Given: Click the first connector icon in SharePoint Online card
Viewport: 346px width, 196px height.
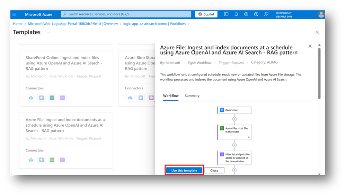Looking at the screenshot, I should pyautogui.click(x=31, y=98).
